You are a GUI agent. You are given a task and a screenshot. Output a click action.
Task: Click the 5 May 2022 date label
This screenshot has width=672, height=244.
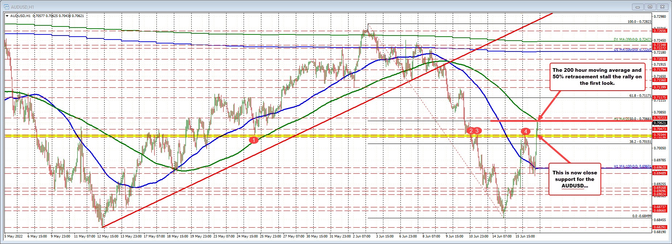tap(13, 236)
